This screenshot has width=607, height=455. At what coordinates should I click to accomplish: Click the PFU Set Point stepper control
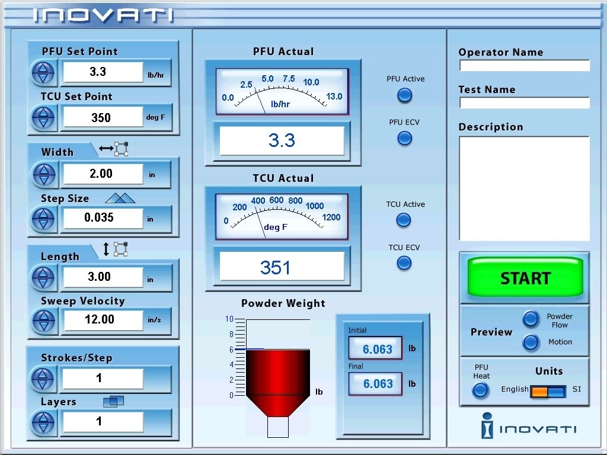pyautogui.click(x=42, y=72)
